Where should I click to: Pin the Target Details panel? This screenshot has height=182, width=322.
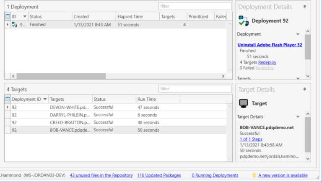click(304, 89)
